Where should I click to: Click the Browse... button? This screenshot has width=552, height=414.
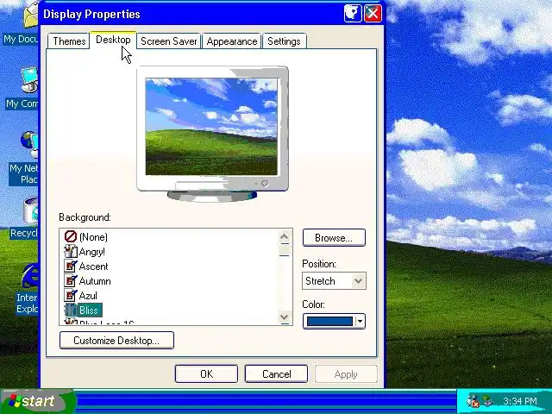point(334,238)
